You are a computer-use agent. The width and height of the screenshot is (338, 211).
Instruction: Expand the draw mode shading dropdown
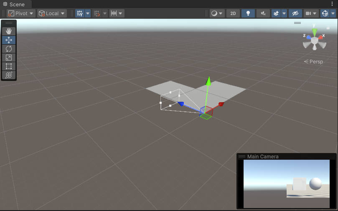217,13
